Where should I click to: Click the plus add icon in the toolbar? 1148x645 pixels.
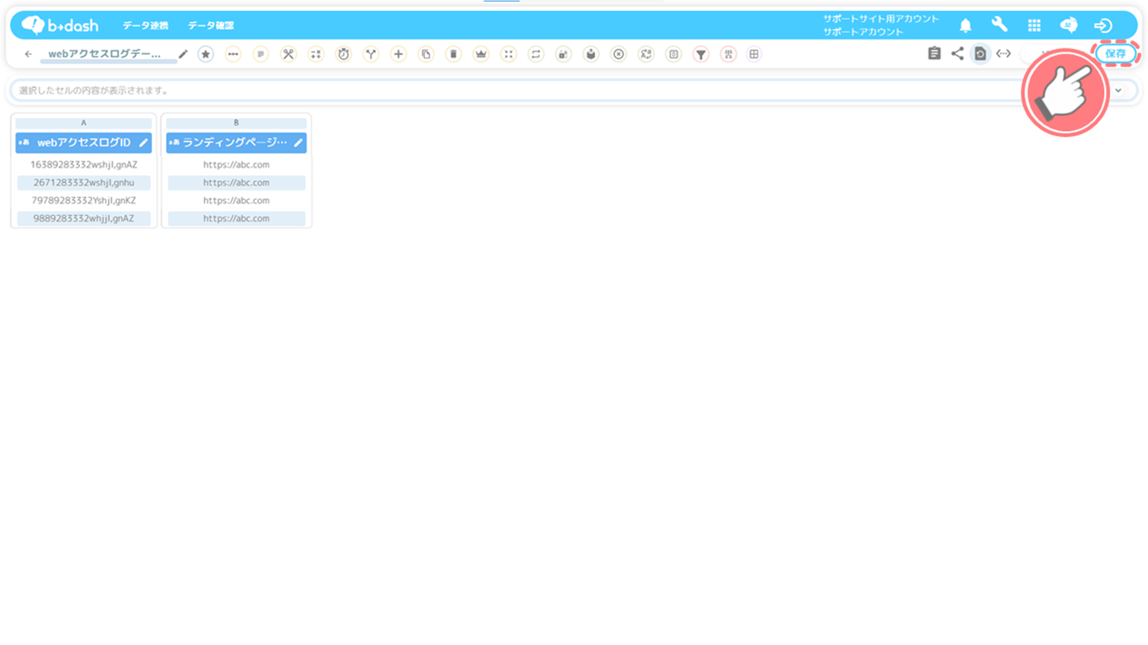[398, 54]
